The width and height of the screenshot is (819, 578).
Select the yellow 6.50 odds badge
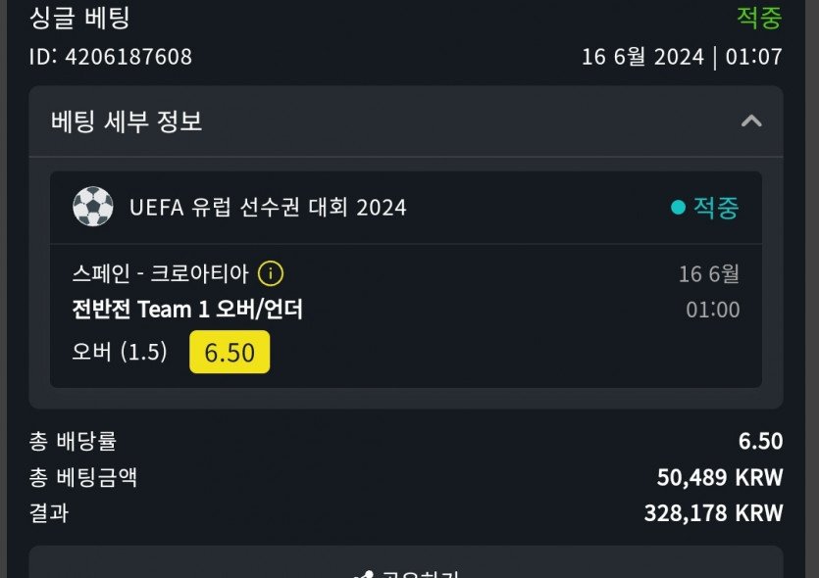[x=230, y=353]
